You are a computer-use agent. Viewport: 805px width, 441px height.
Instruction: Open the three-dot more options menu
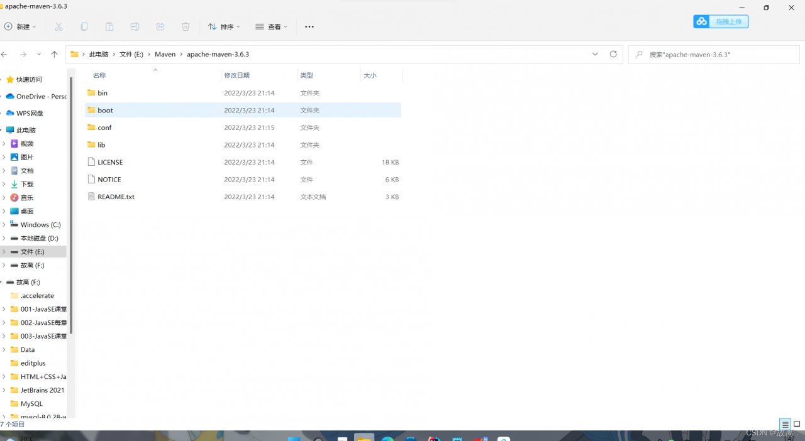pyautogui.click(x=309, y=26)
